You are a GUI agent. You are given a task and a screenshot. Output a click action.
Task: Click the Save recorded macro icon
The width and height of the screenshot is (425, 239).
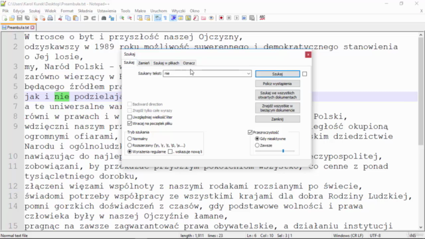(252, 18)
